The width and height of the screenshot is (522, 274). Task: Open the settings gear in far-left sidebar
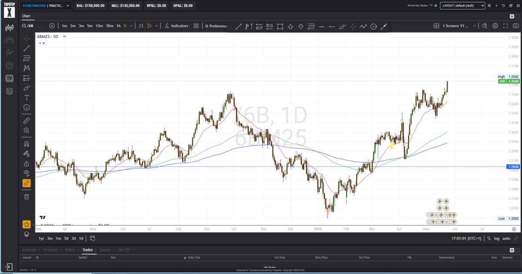coord(9,66)
